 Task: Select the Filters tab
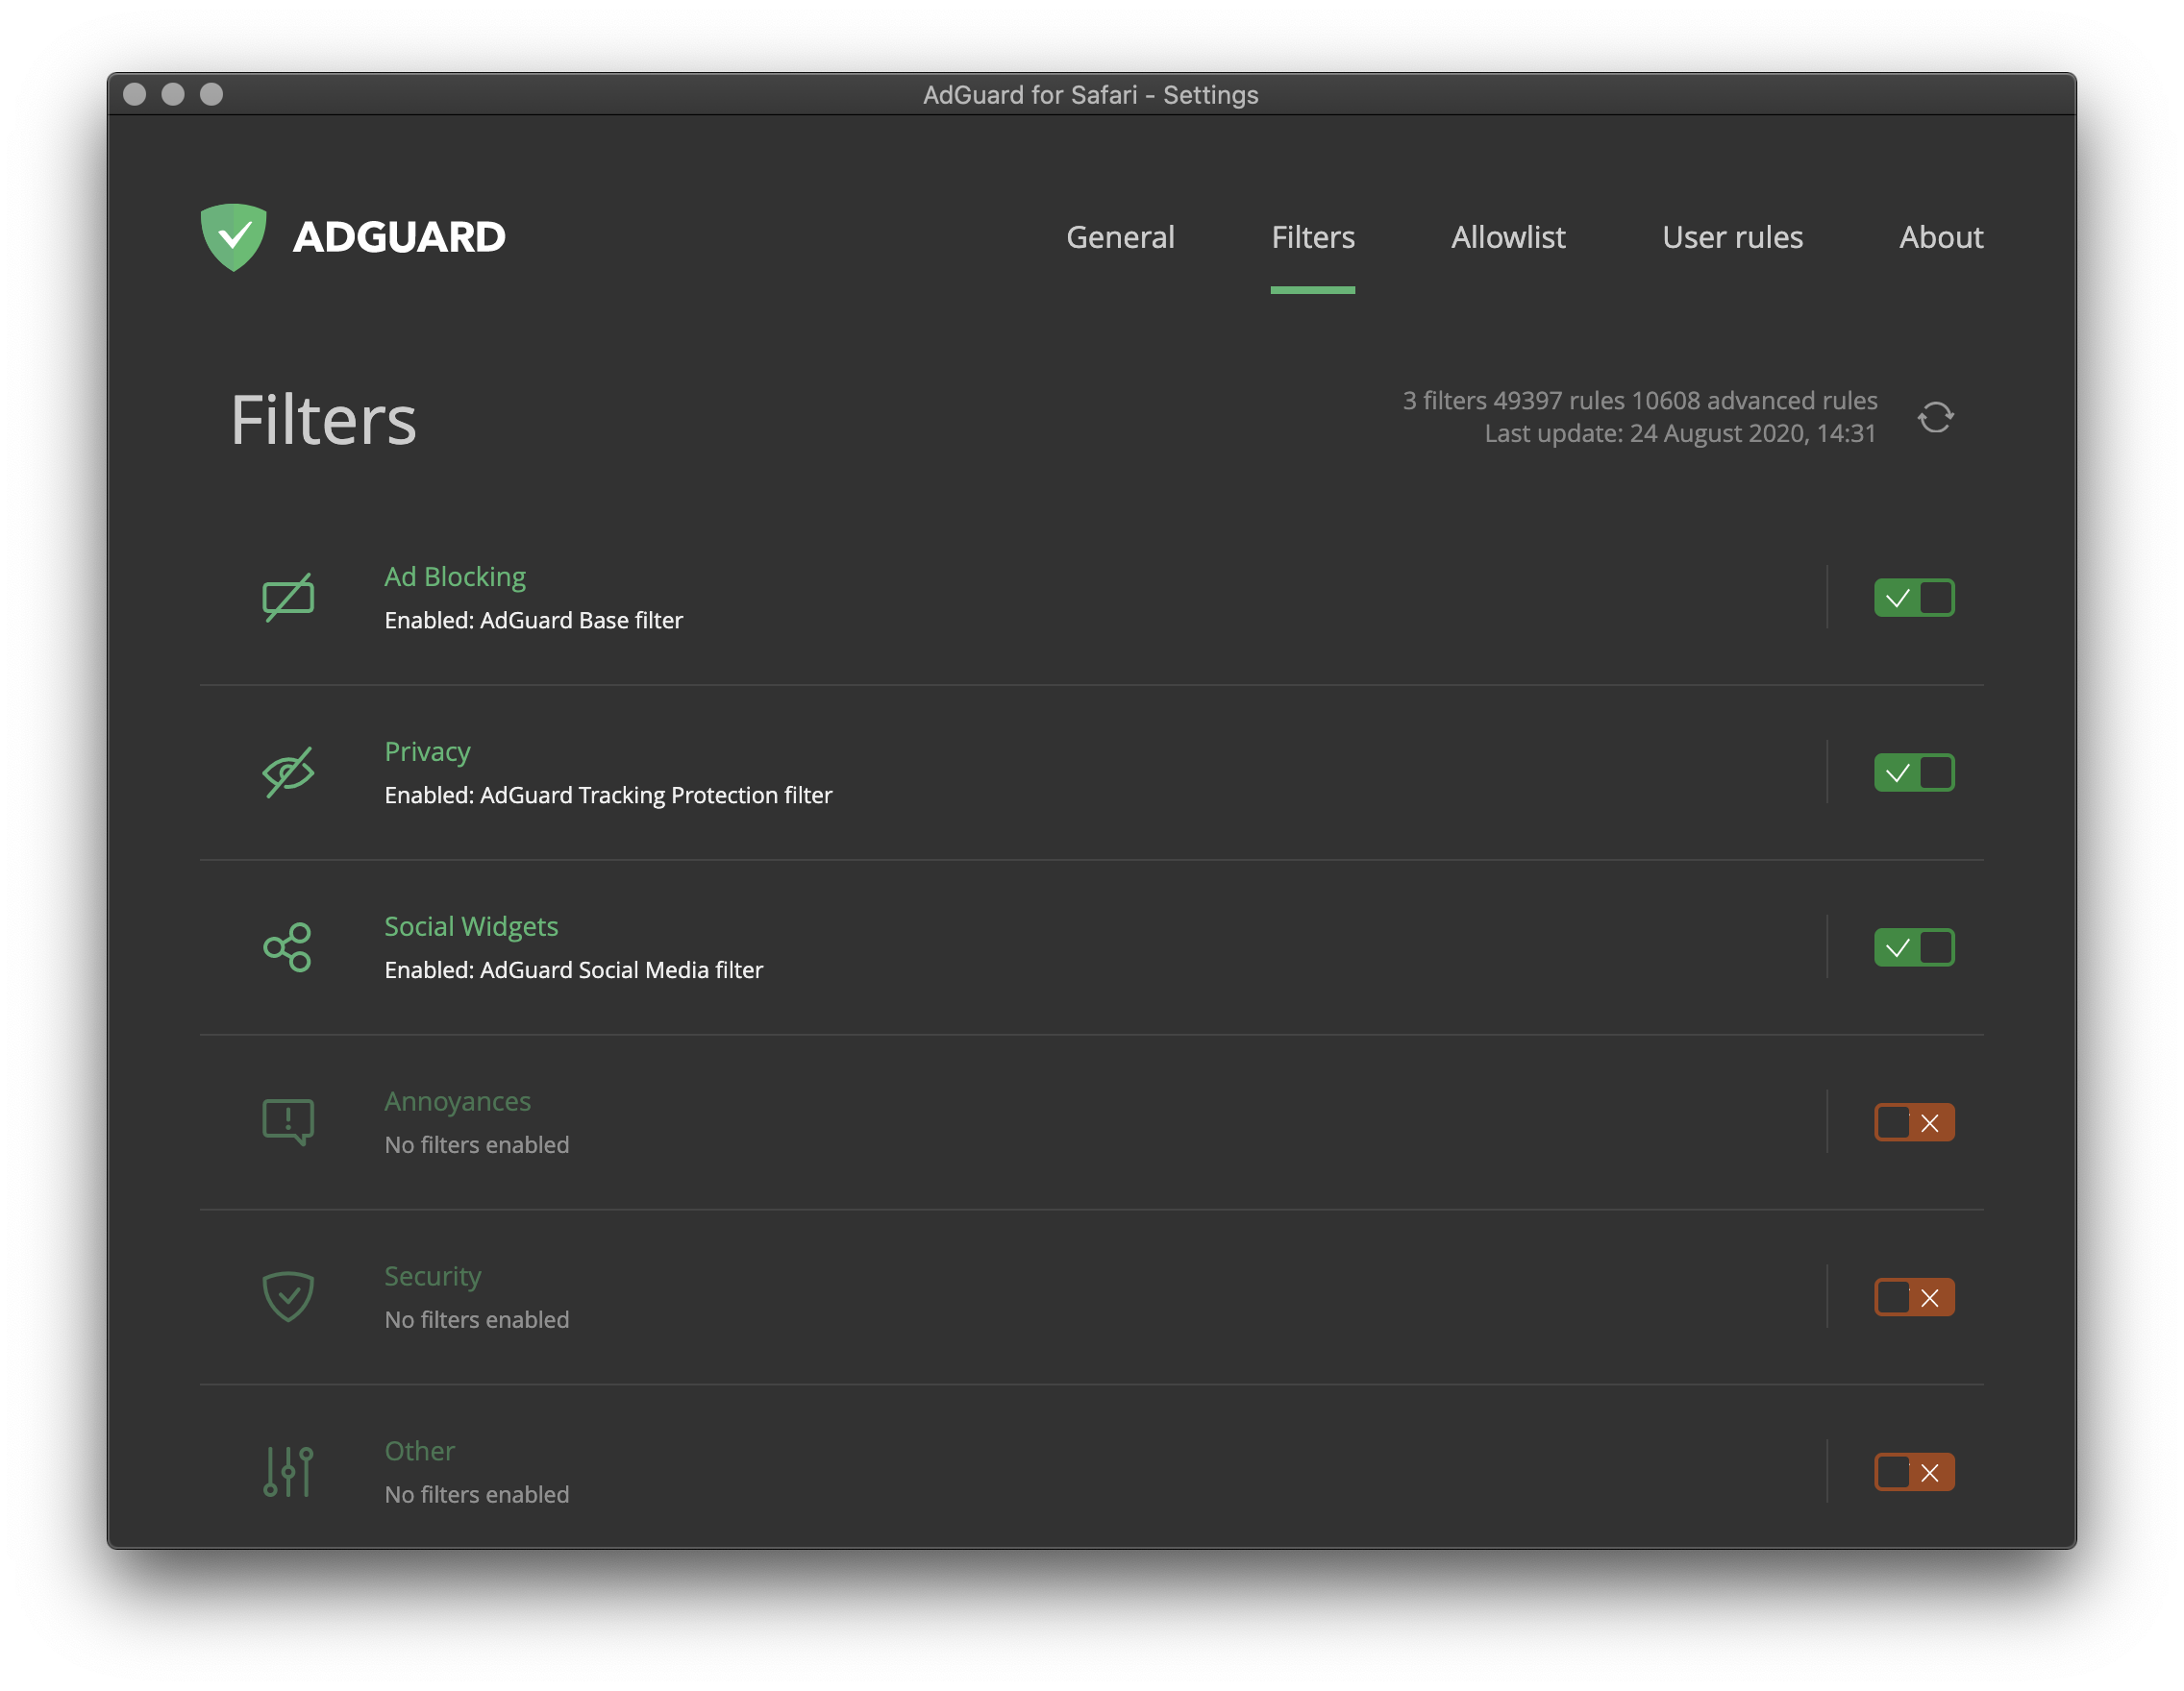1313,237
